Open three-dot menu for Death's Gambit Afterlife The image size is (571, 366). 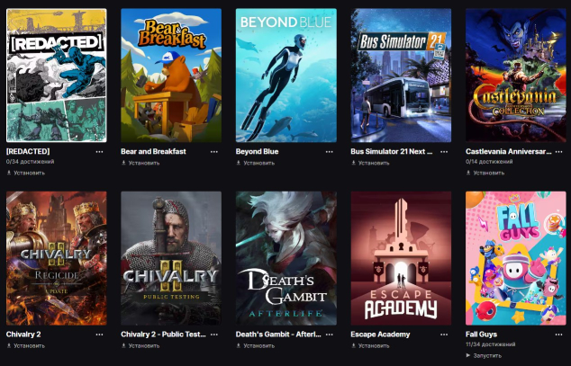click(x=330, y=335)
